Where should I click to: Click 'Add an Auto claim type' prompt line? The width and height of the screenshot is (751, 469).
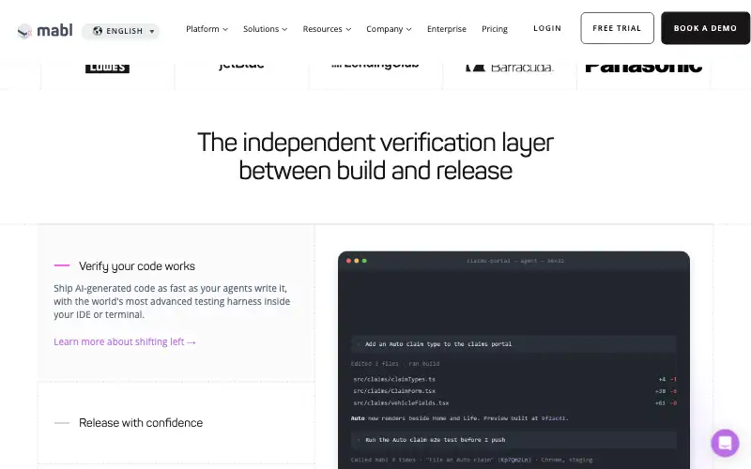pos(513,344)
